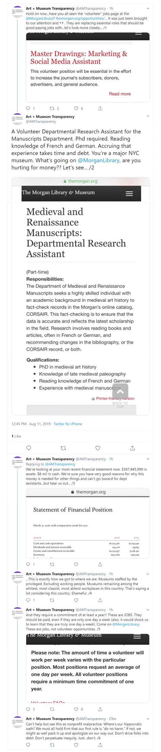The height and width of the screenshot is (752, 161).
Task: Open dropdown caret on main expanded tweet
Action: (x=148, y=117)
